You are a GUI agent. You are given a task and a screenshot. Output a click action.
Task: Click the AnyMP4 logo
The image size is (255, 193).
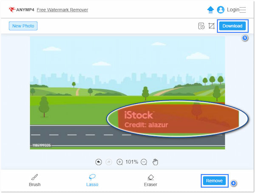(x=21, y=9)
